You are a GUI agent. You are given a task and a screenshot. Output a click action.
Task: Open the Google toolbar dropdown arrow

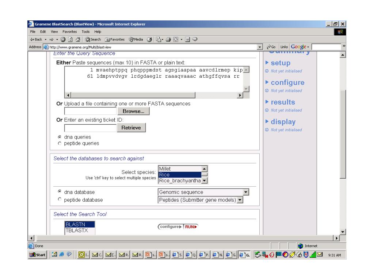tap(308, 47)
